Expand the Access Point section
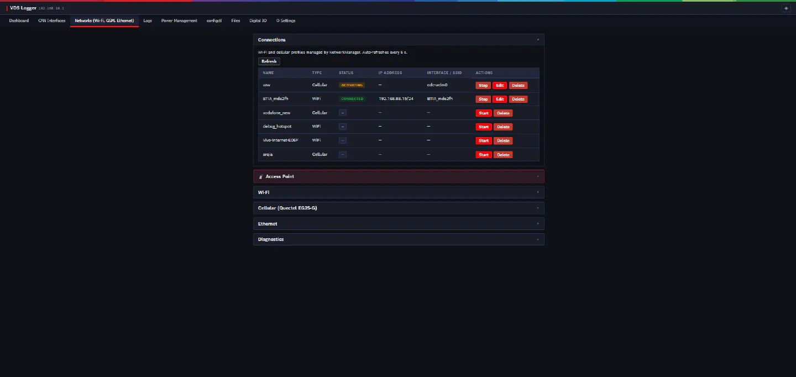This screenshot has height=377, width=796. click(x=399, y=176)
